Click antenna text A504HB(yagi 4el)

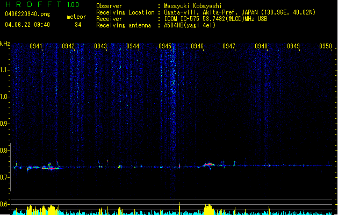pyautogui.click(x=190, y=25)
